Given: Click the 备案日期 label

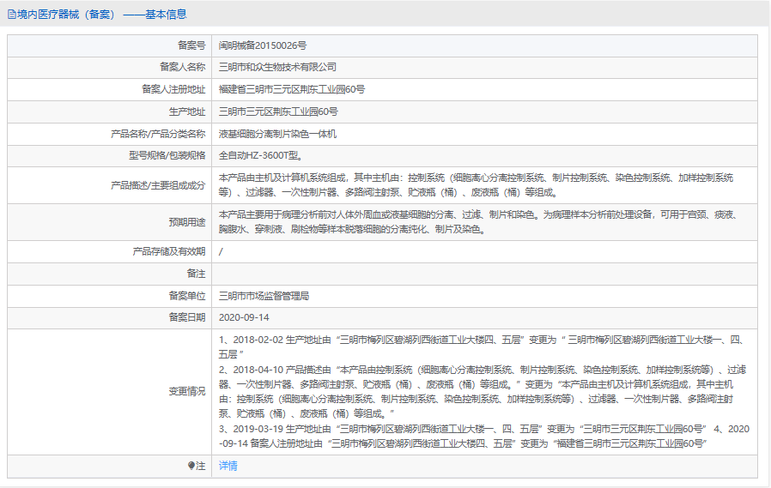Looking at the screenshot, I should (x=187, y=317).
